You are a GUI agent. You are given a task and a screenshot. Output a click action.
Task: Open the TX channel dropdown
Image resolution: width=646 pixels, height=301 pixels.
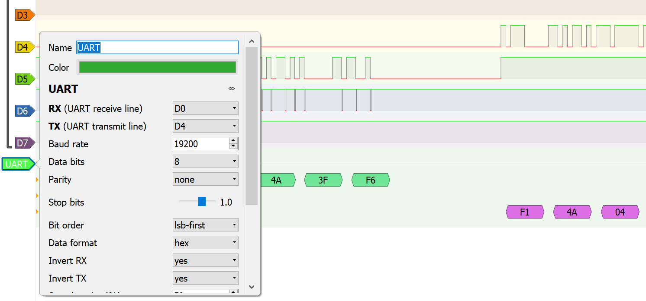(205, 126)
